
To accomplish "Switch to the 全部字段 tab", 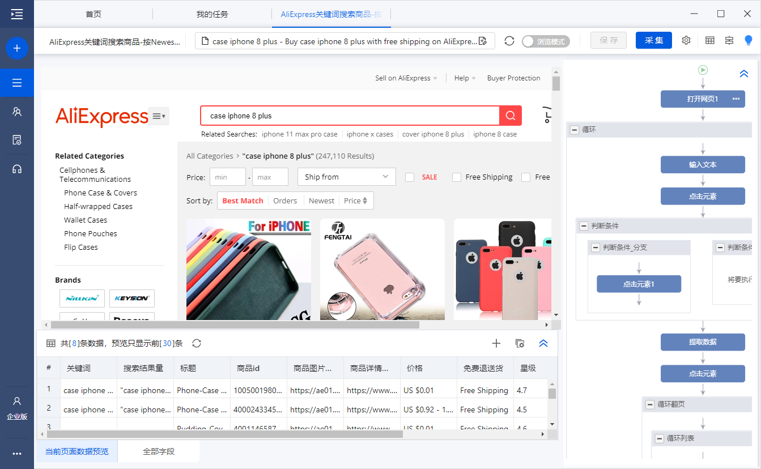I will (159, 451).
